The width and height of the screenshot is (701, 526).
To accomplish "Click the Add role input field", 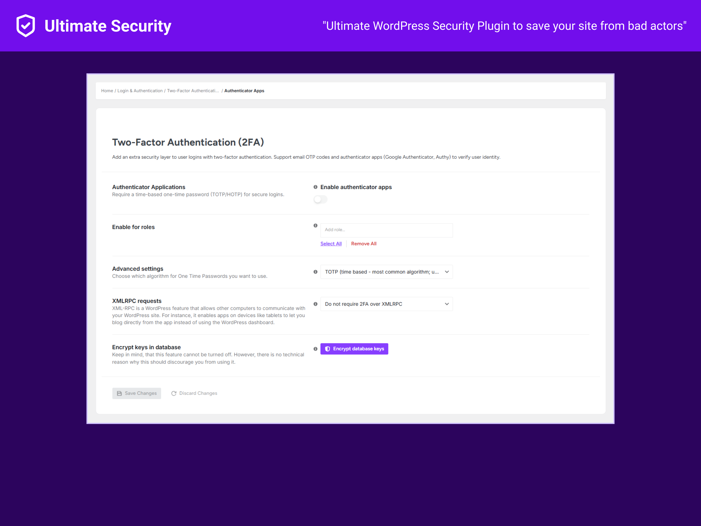I will [386, 230].
